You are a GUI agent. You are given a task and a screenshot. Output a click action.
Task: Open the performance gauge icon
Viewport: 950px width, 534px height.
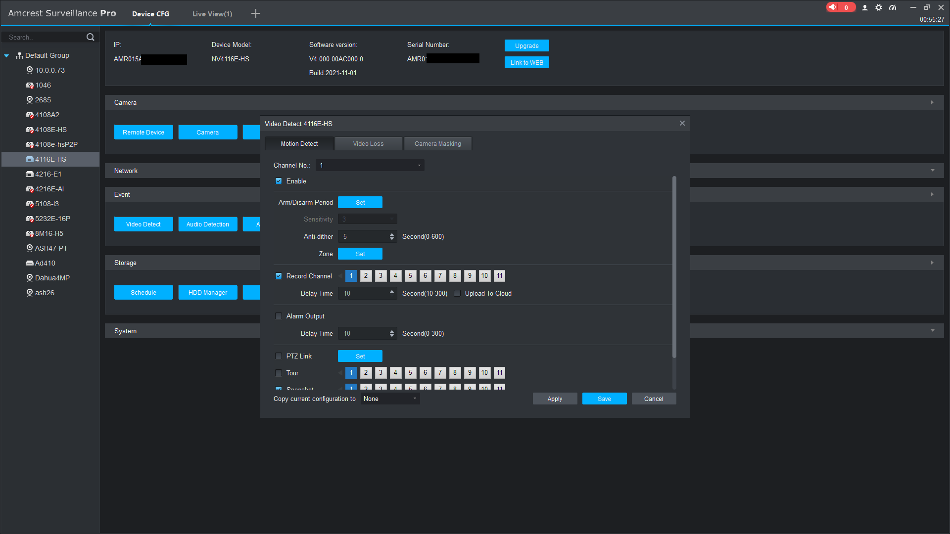click(893, 7)
